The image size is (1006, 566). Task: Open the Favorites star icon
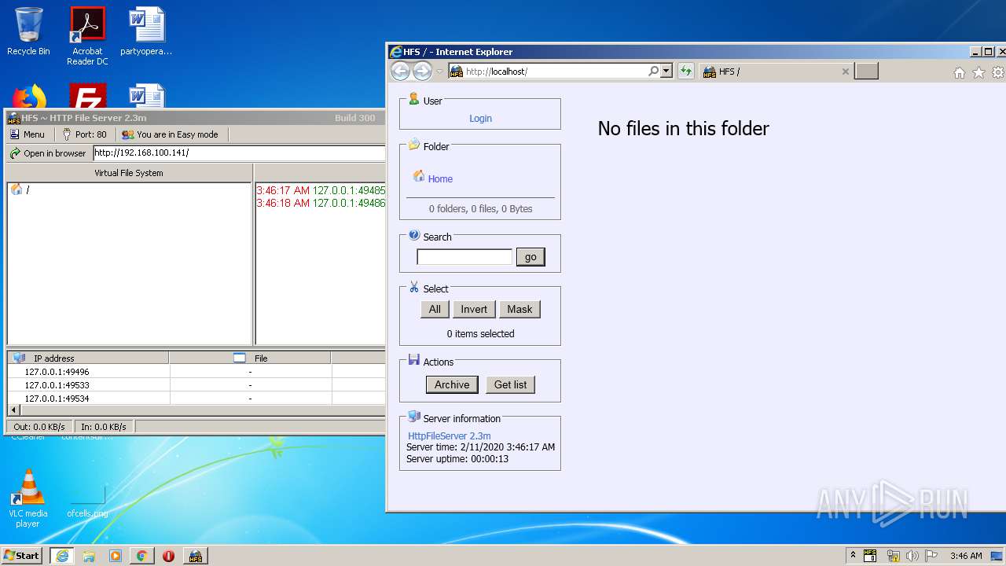978,72
